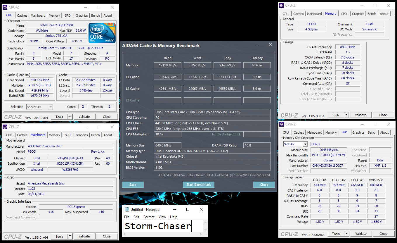Click the Notepad icon in Untitled title bar

click(x=127, y=209)
